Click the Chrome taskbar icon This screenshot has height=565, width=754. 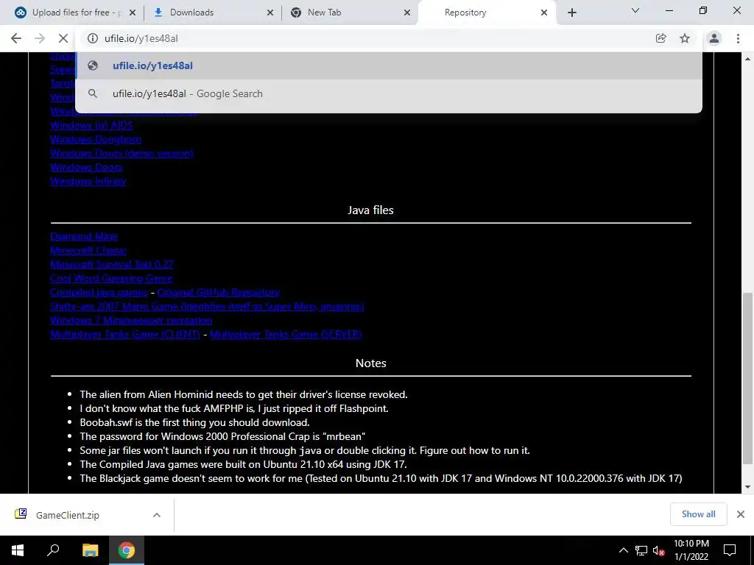(127, 550)
